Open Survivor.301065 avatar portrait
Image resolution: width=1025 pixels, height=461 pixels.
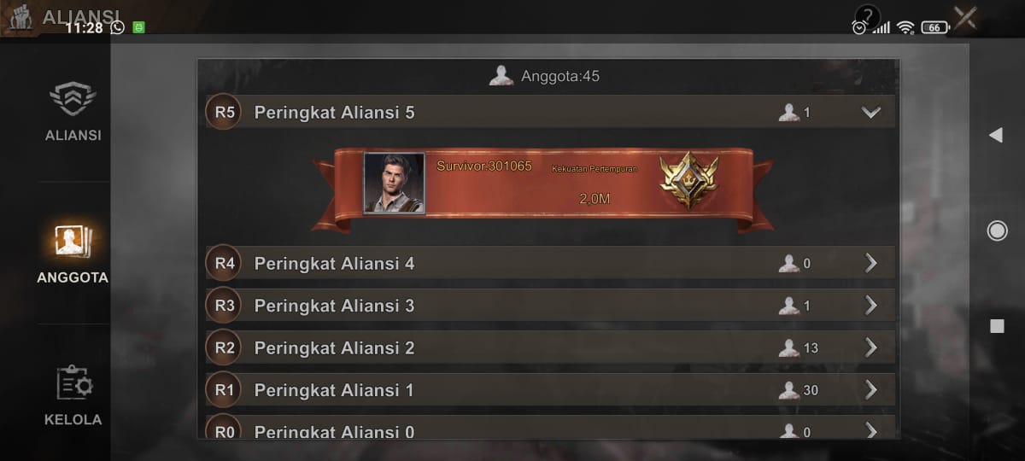tap(394, 183)
